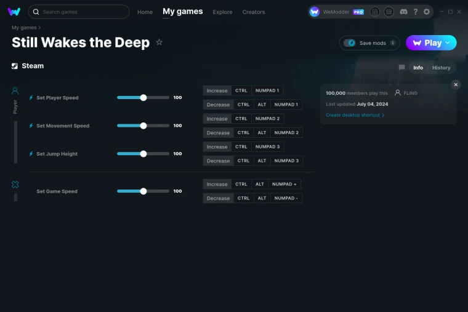The width and height of the screenshot is (468, 312).
Task: Click the Play button
Action: tap(431, 42)
